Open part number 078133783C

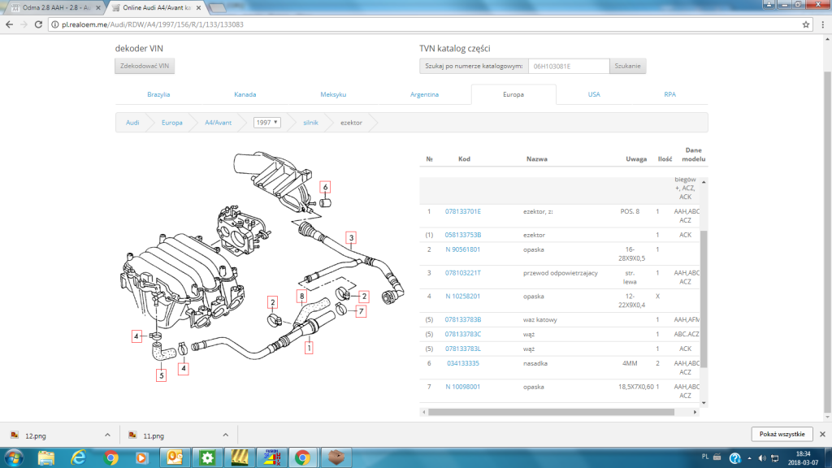click(462, 334)
